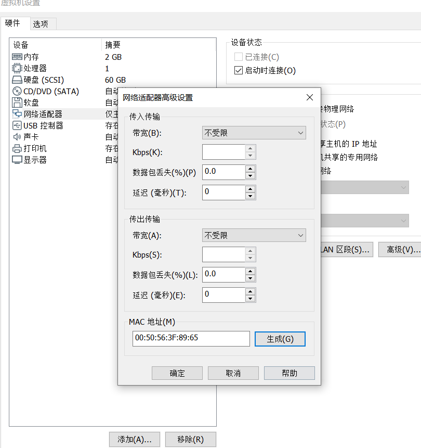Viewport: 421px width, 448px height.
Task: Select the processor summary value 1
Action: point(107,69)
